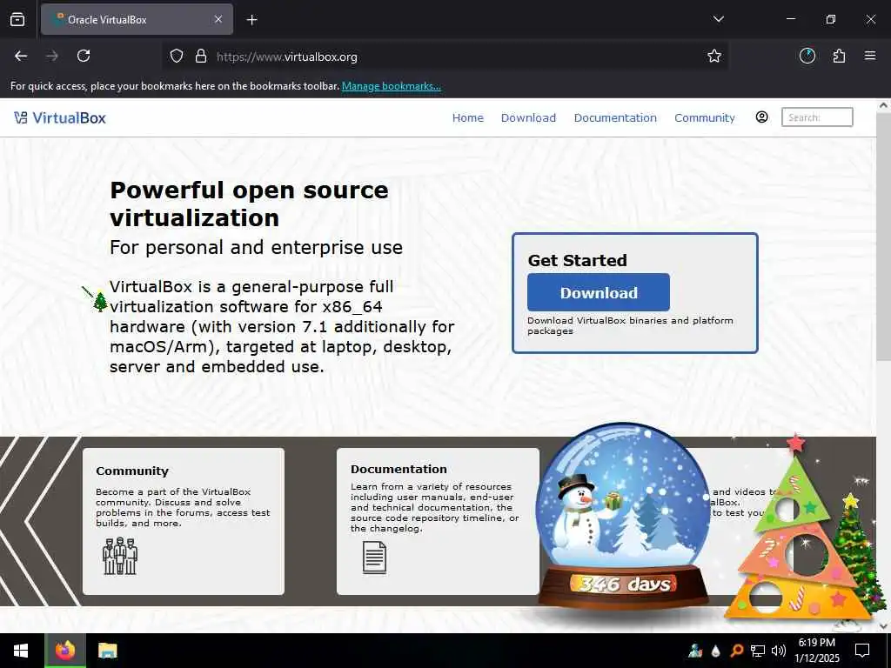This screenshot has height=668, width=891.
Task: Click Firefox taskbar icon
Action: click(65, 651)
